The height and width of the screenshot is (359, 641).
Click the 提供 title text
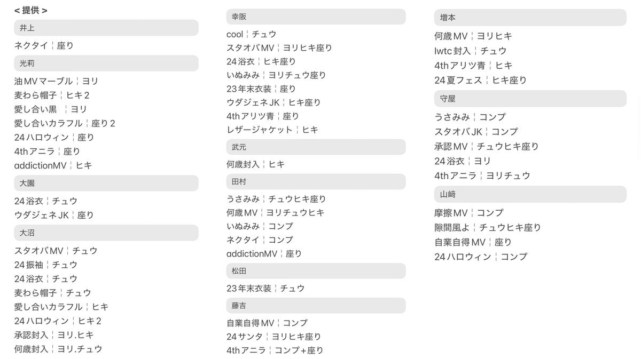[x=31, y=10]
